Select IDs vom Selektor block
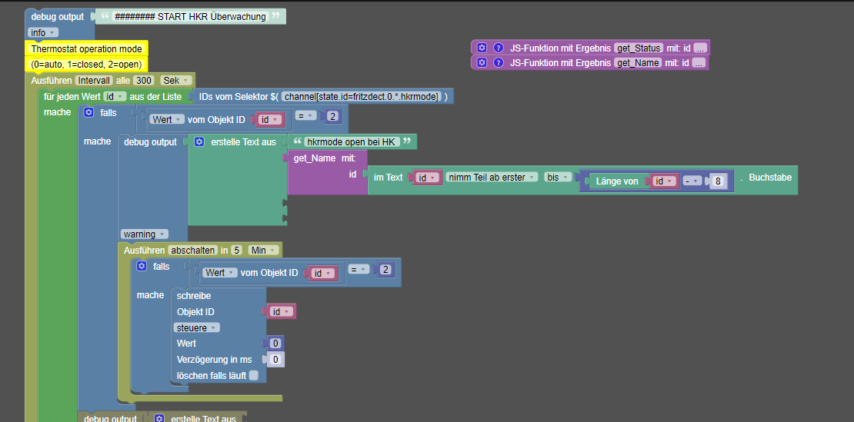 tap(323, 97)
